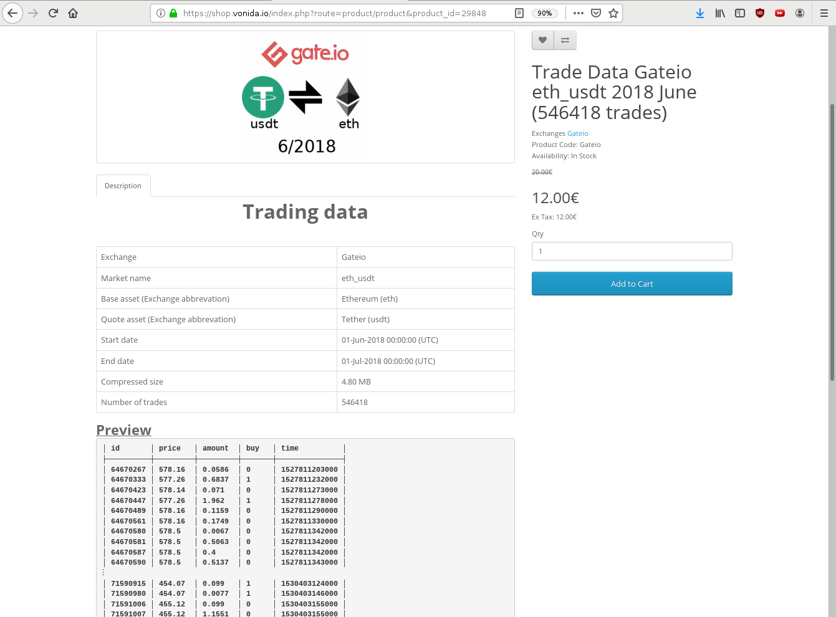Open page actions three-dot menu
This screenshot has width=836, height=617.
pyautogui.click(x=579, y=13)
